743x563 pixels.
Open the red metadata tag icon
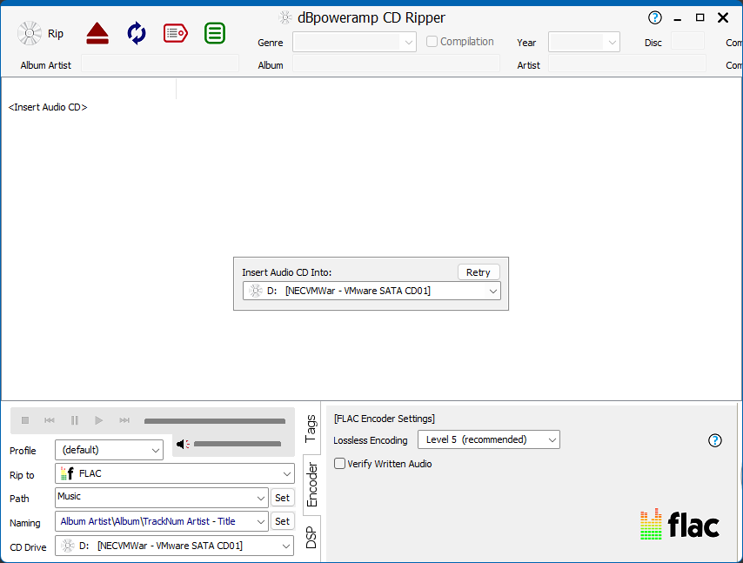[x=176, y=34]
